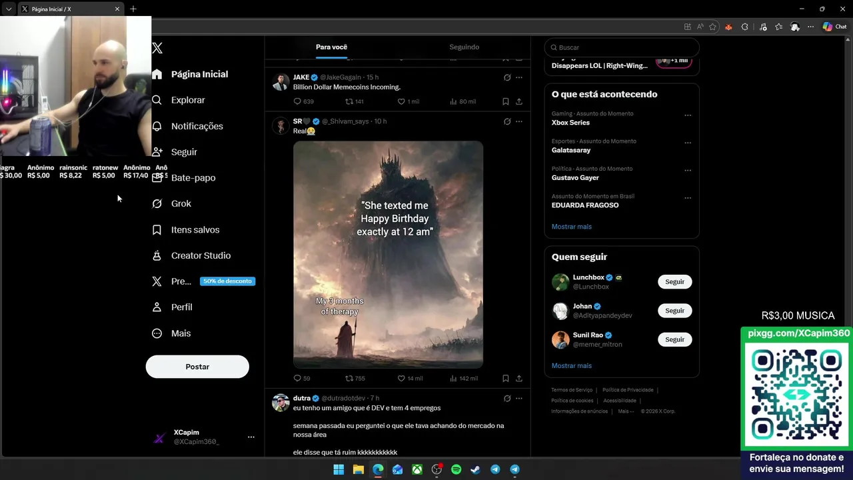
Task: Open more options on dutra's post
Action: pos(519,398)
